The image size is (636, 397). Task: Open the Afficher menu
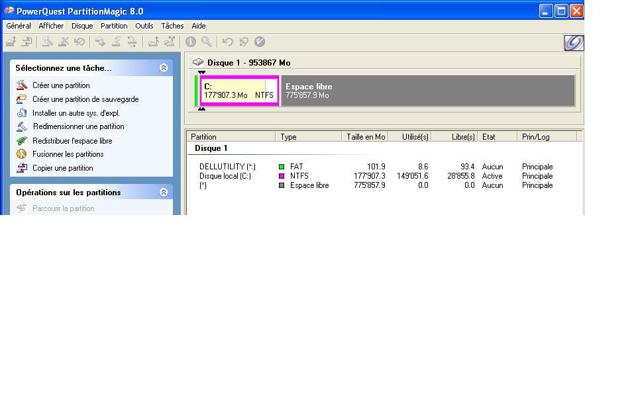click(x=51, y=26)
